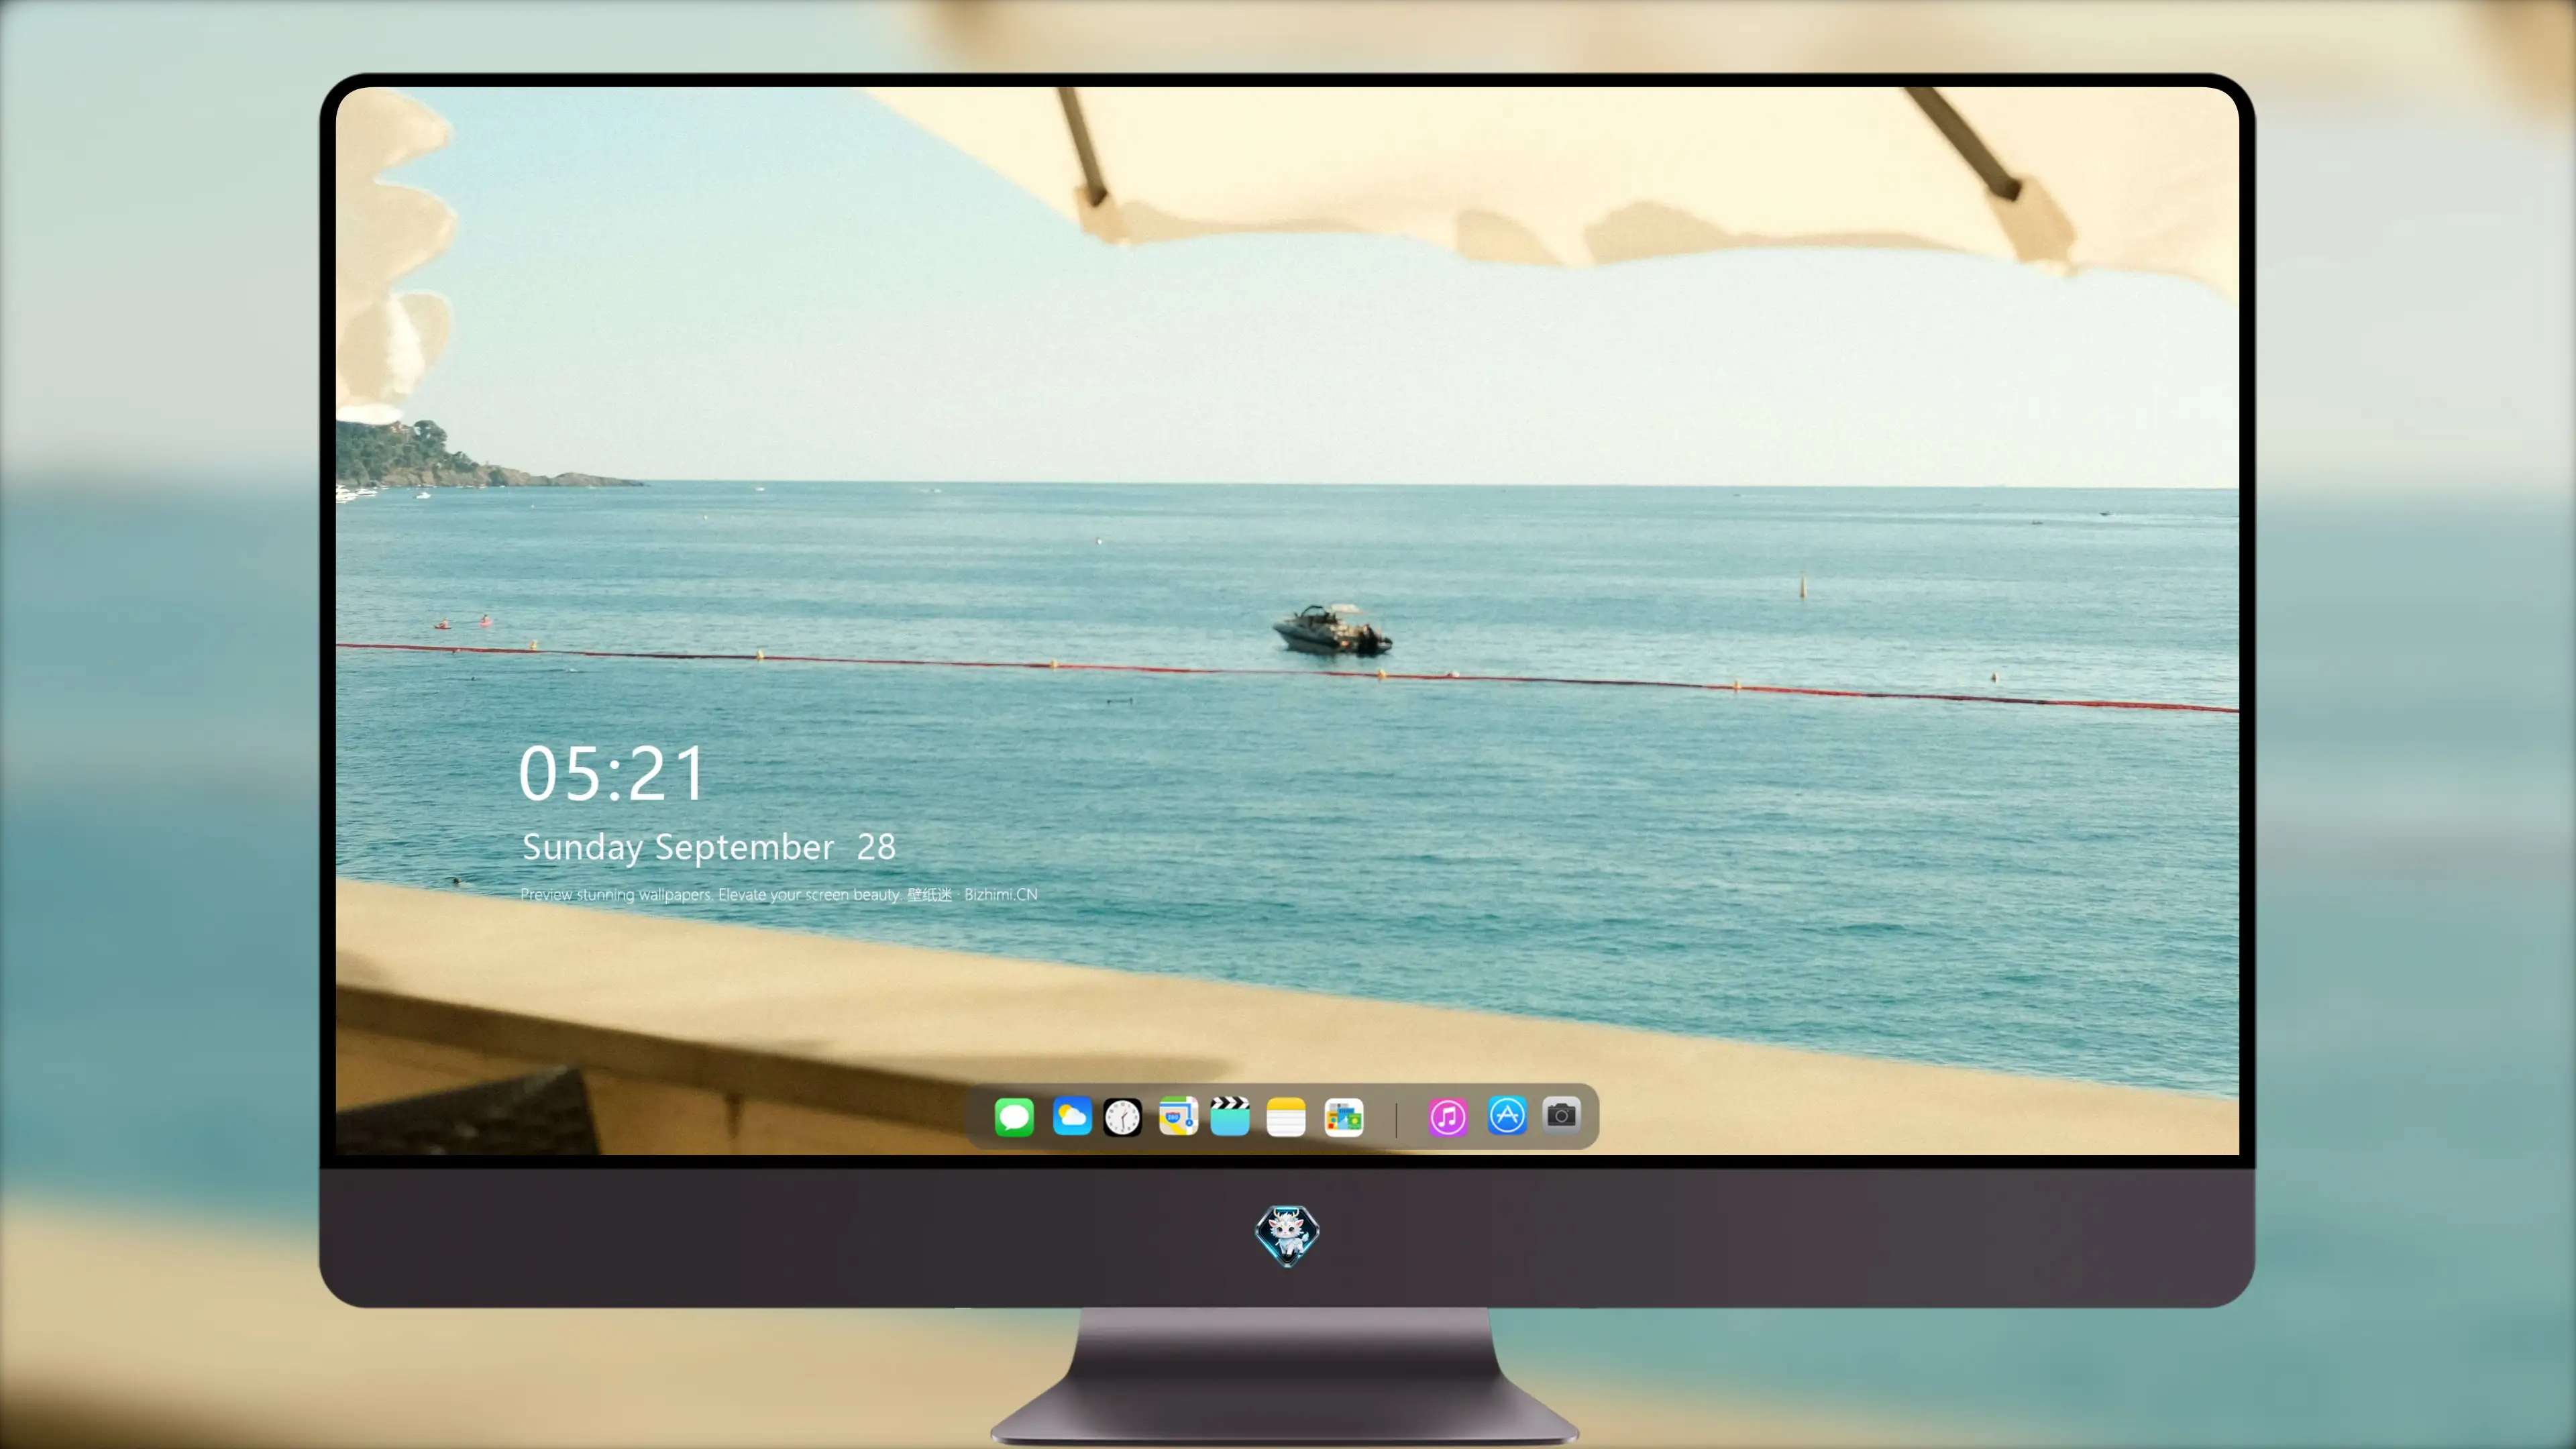Launch the iTunes Store music icon
Image resolution: width=2576 pixels, height=1449 pixels.
(x=1448, y=1117)
